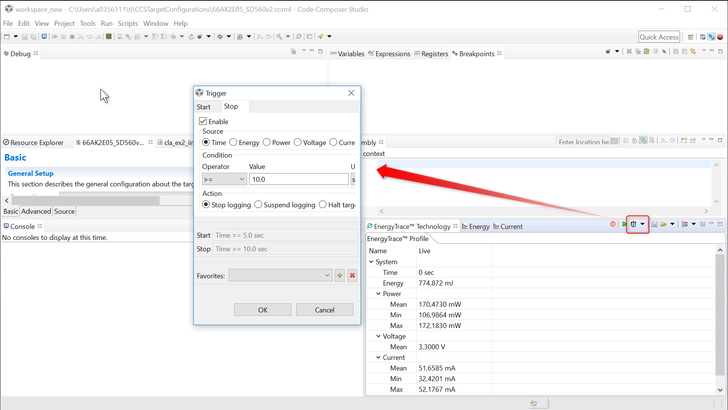Open the Scripts menu
Viewport: 728px width, 410px height.
point(128,24)
